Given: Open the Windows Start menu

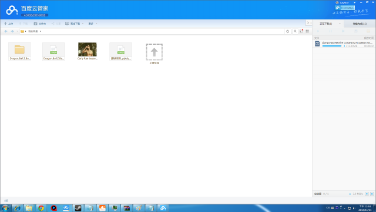Looking at the screenshot, I should (5, 208).
